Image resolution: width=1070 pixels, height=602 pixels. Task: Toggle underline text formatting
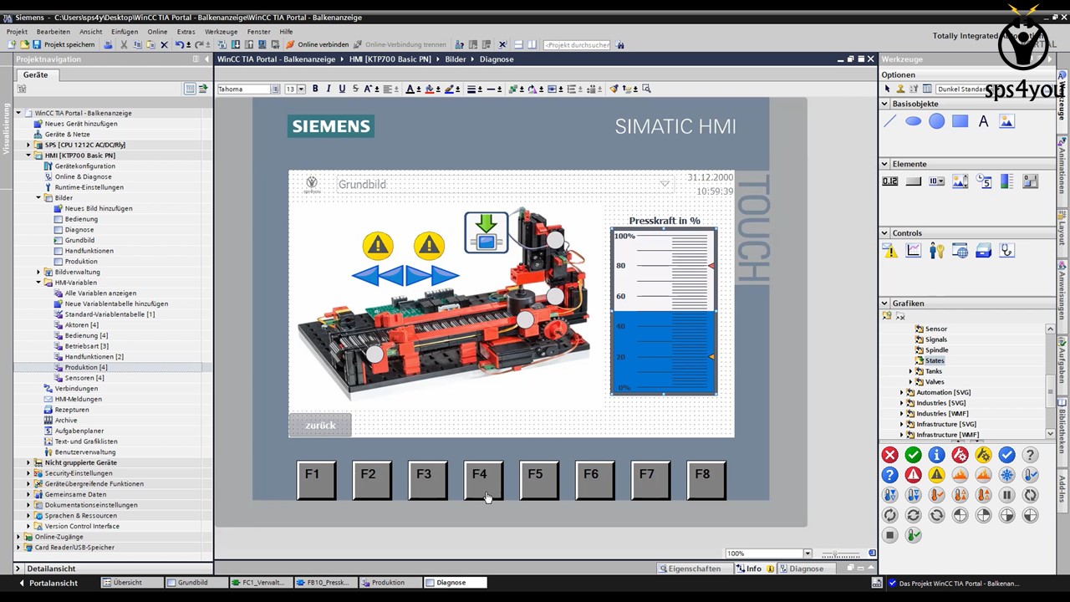342,89
